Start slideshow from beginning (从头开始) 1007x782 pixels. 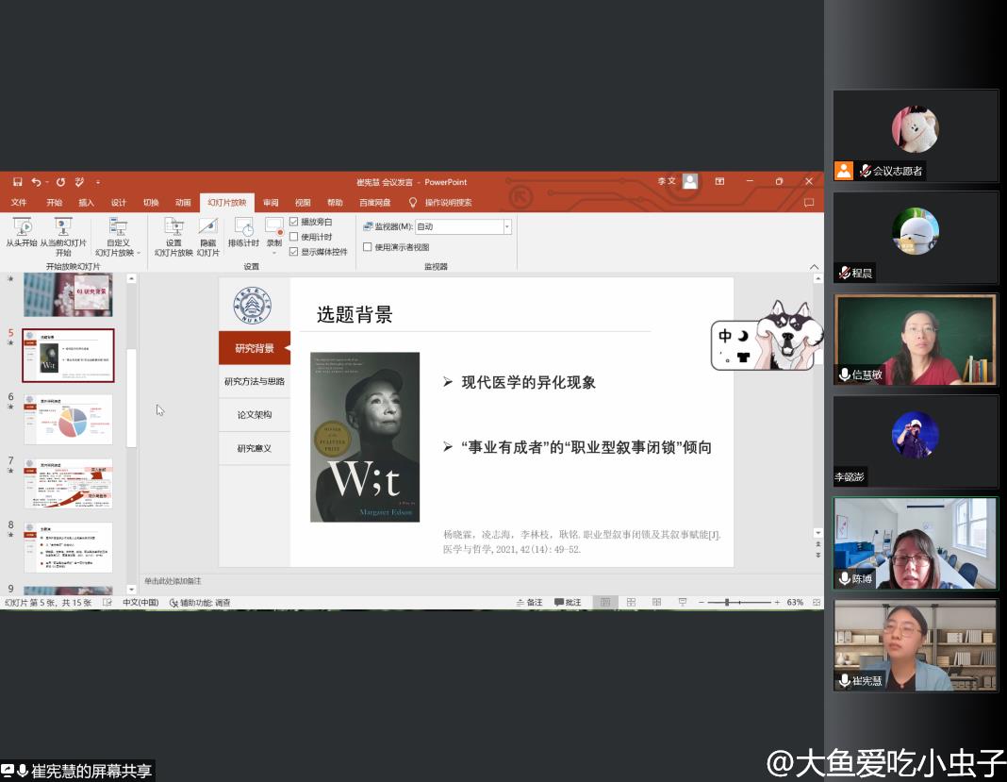(x=22, y=233)
